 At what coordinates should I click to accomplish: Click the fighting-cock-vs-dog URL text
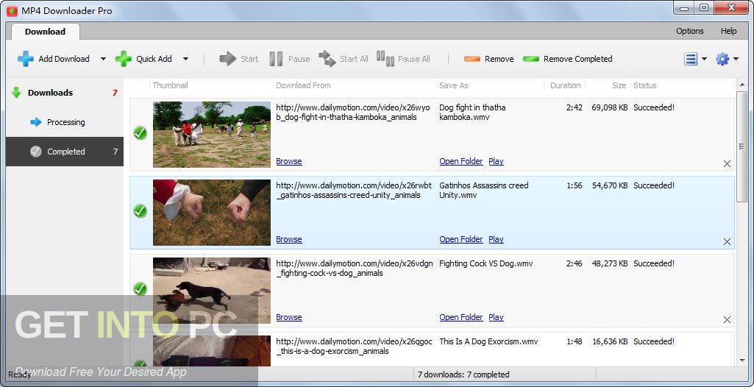pyautogui.click(x=355, y=269)
